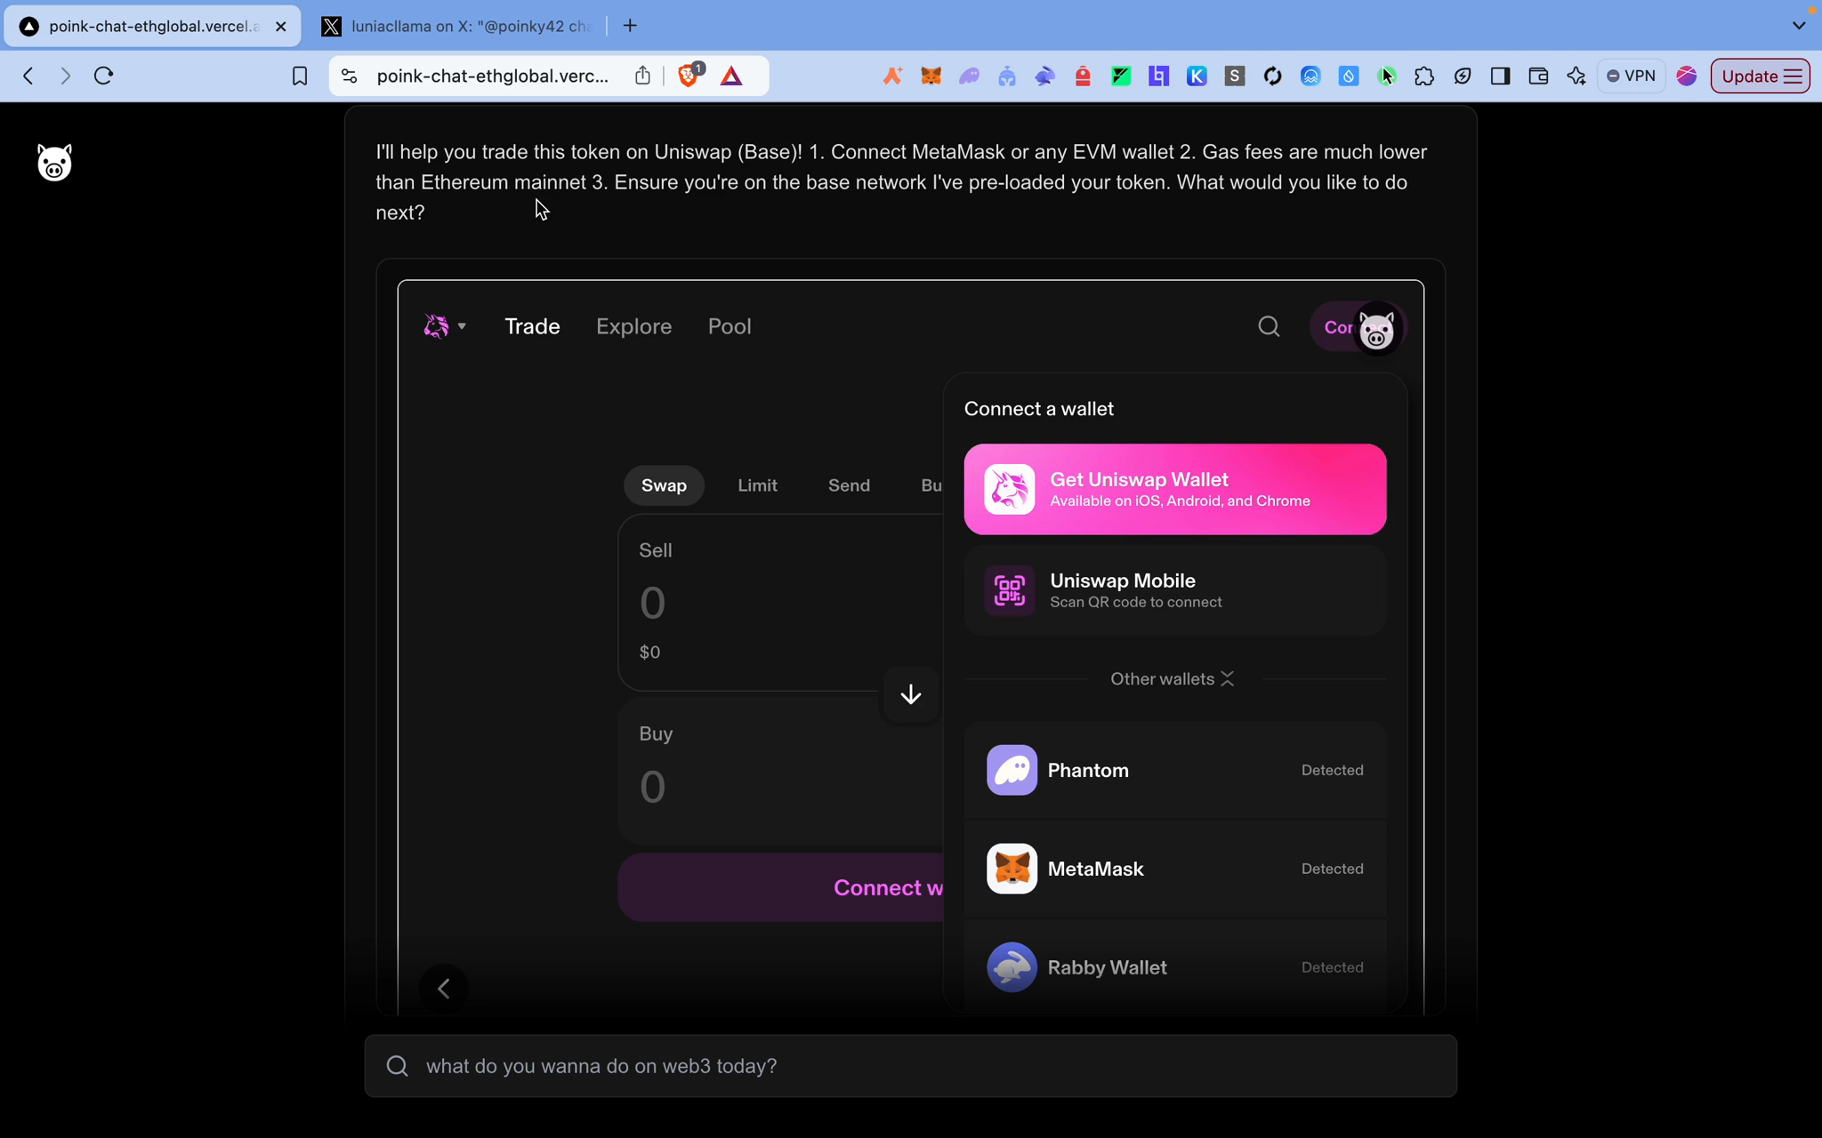The width and height of the screenshot is (1822, 1138).
Task: Open the browser Extensions puzzle icon
Action: [1424, 76]
